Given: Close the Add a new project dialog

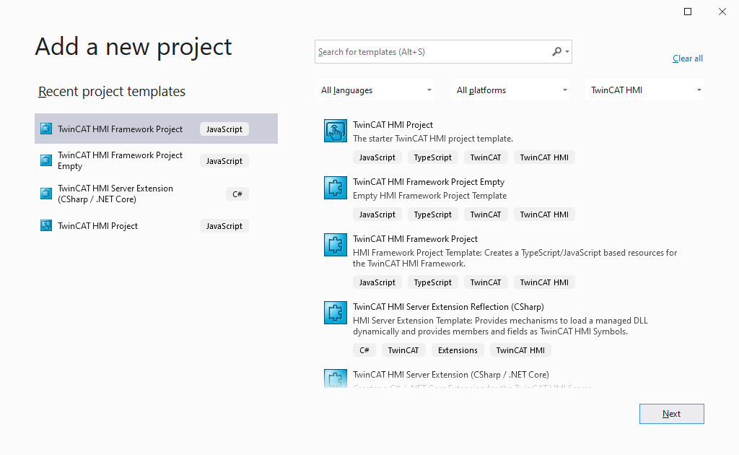Looking at the screenshot, I should click(x=722, y=12).
